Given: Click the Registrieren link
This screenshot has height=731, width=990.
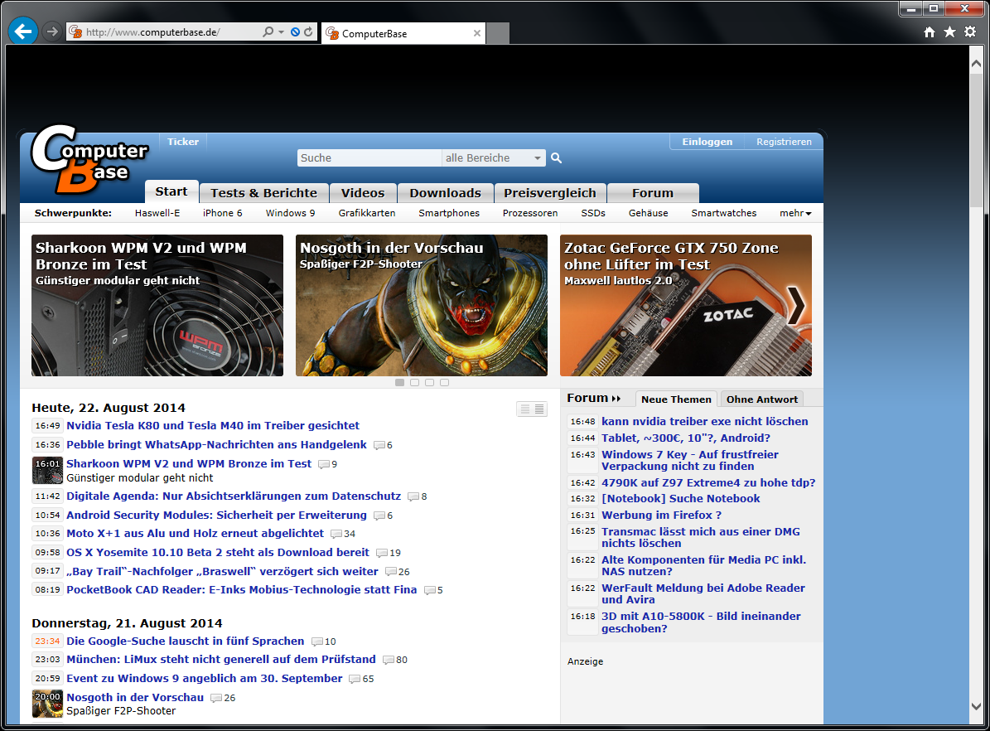Looking at the screenshot, I should coord(784,142).
